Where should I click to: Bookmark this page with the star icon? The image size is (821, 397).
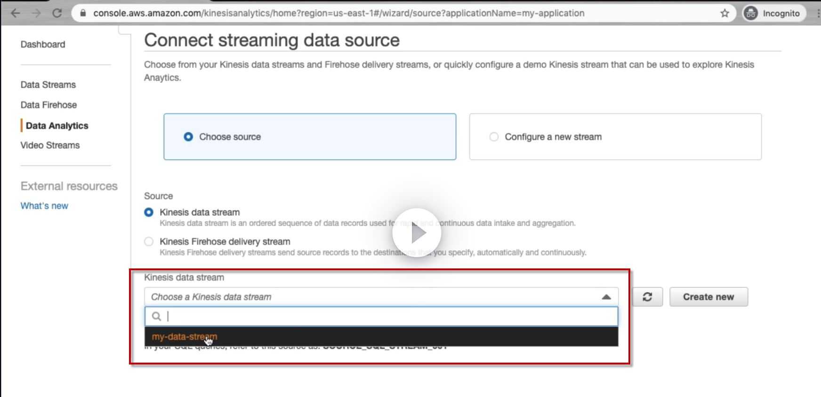coord(724,13)
